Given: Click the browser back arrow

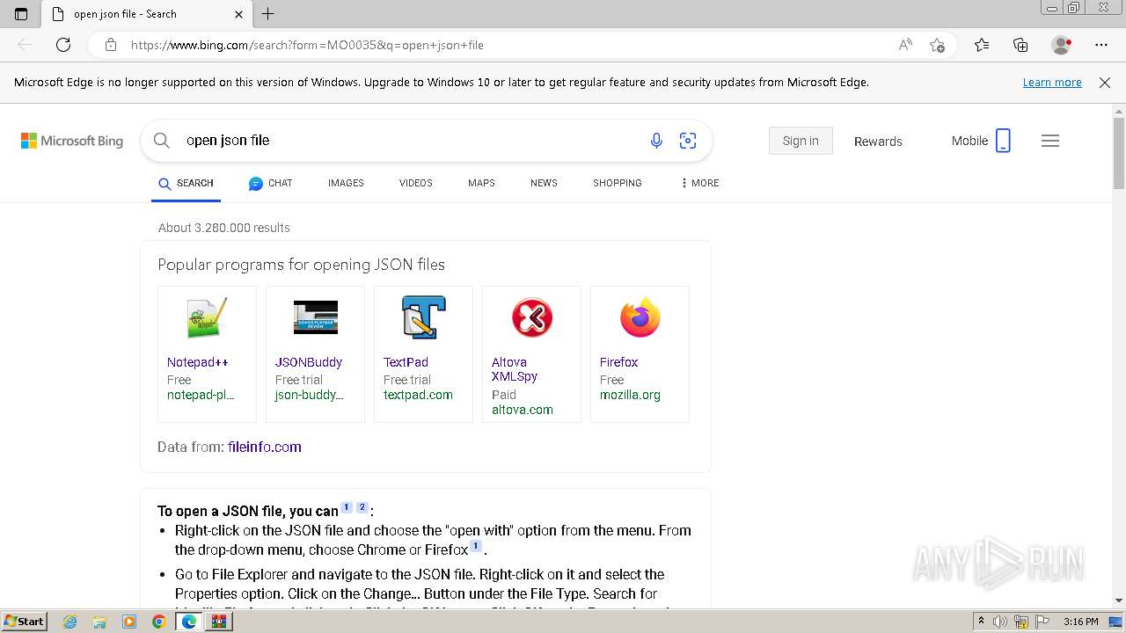Looking at the screenshot, I should (25, 45).
